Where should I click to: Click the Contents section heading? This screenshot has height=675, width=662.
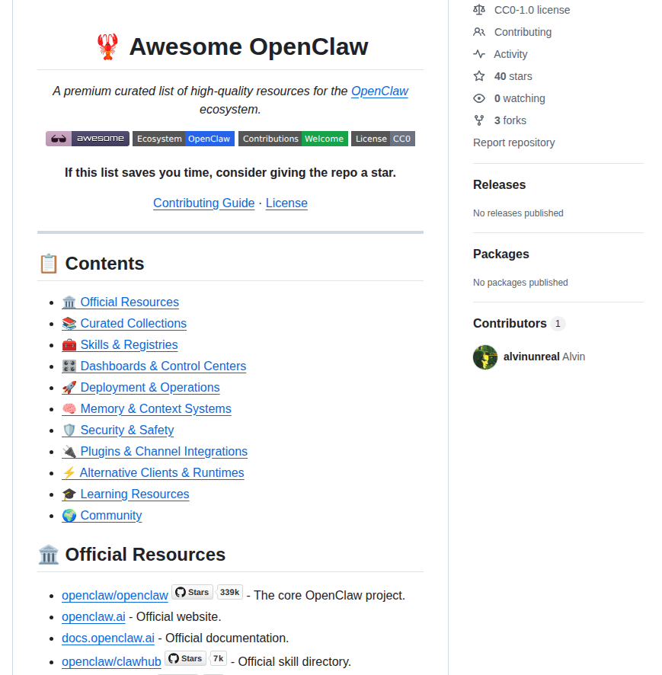(104, 264)
